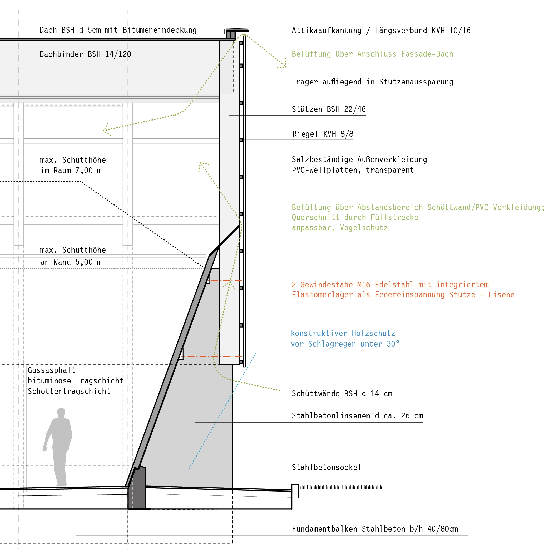Select the 'Schüttwände BSH d 14 cm' label
This screenshot has height=551, width=545.
[x=342, y=394]
